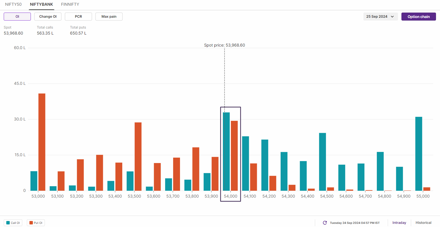This screenshot has height=227, width=440.
Task: Click the Total calls value 563.35 L
Action: pos(45,33)
